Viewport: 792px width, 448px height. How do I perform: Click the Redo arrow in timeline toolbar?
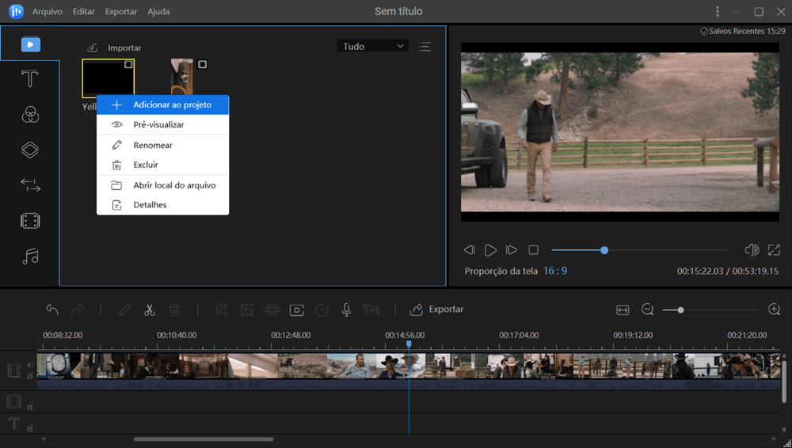[78, 309]
